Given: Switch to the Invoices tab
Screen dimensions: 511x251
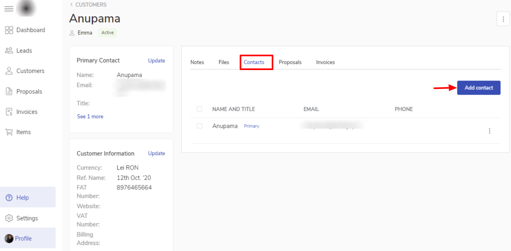Looking at the screenshot, I should 325,62.
